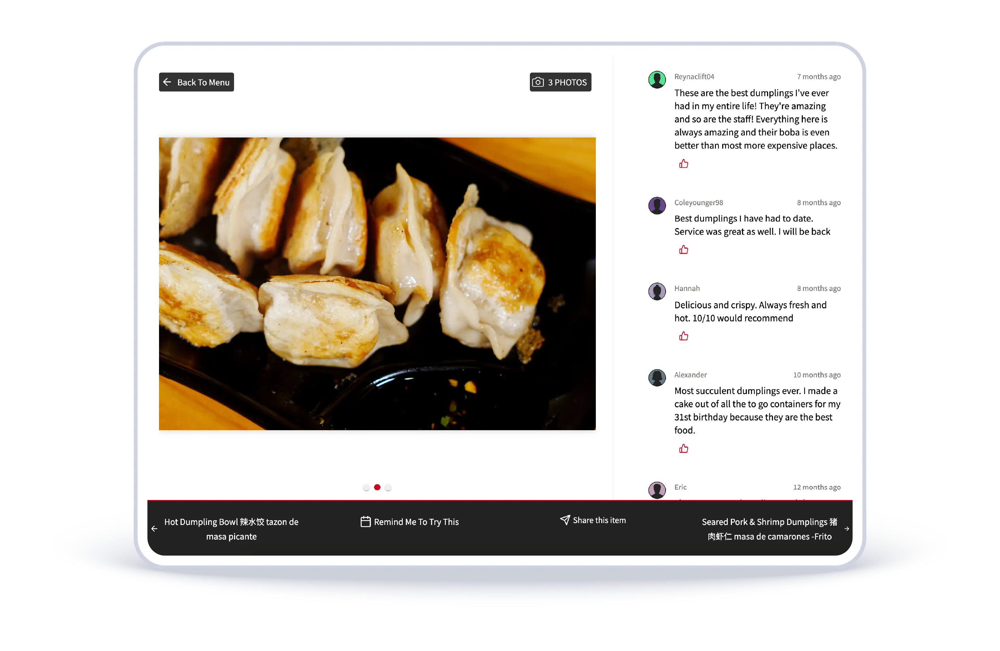Choose Remind Me To Try This
The width and height of the screenshot is (1000, 651).
[x=410, y=521]
